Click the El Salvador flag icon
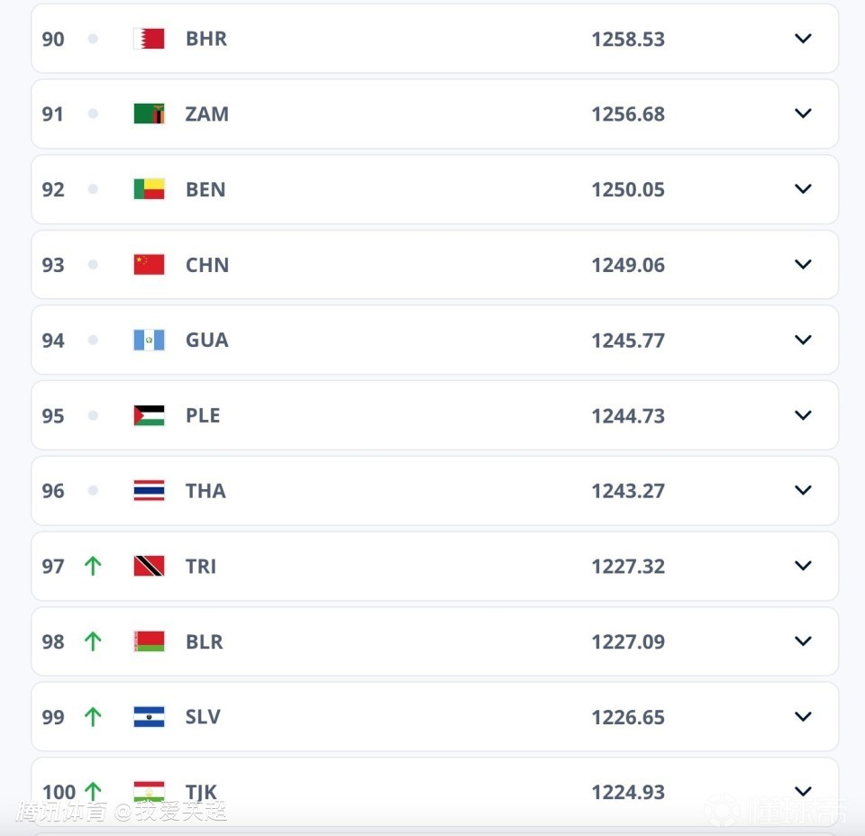 tap(149, 717)
